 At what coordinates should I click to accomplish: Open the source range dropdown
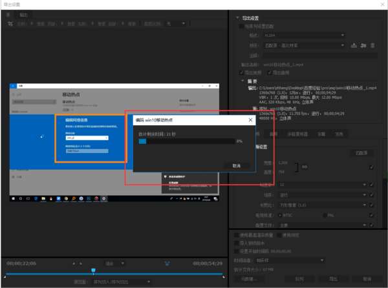[x=122, y=282]
